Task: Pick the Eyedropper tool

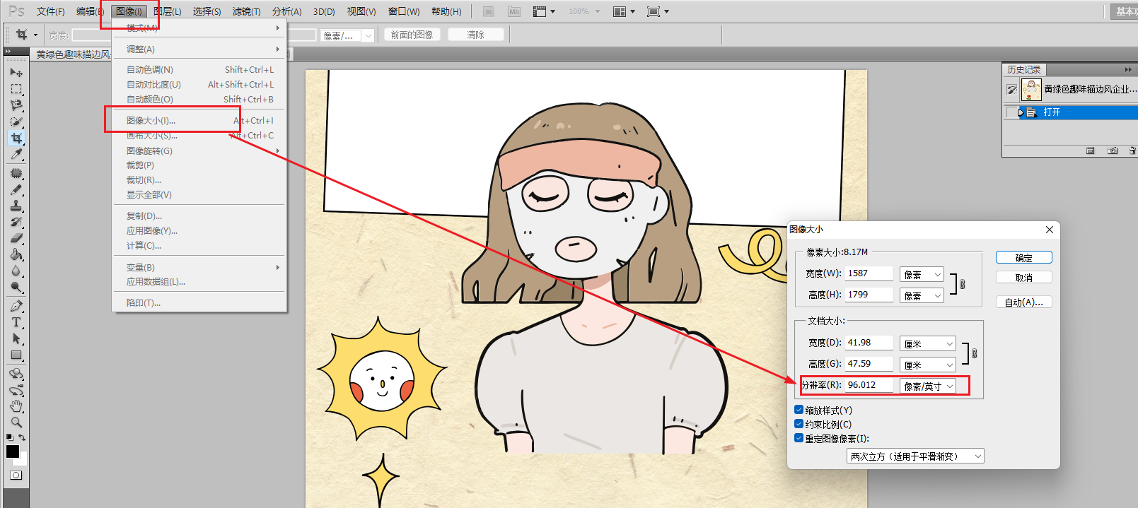Action: coord(16,155)
